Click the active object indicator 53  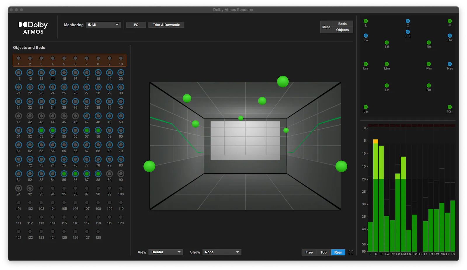41,130
